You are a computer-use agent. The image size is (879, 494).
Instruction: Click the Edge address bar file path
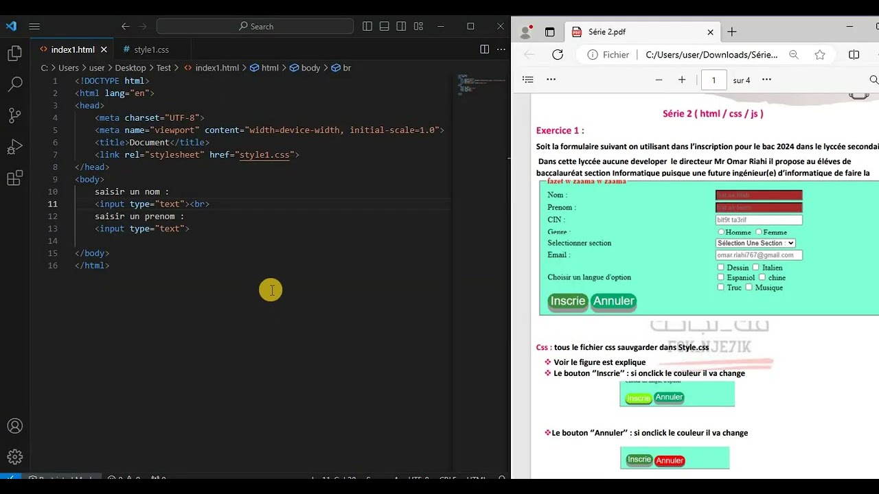click(711, 55)
